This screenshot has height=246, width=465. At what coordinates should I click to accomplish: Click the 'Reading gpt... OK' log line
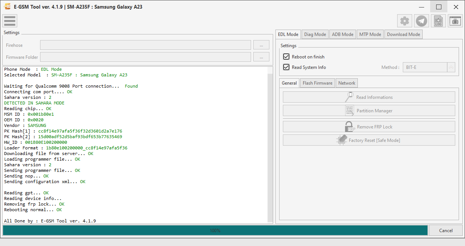[x=26, y=193]
